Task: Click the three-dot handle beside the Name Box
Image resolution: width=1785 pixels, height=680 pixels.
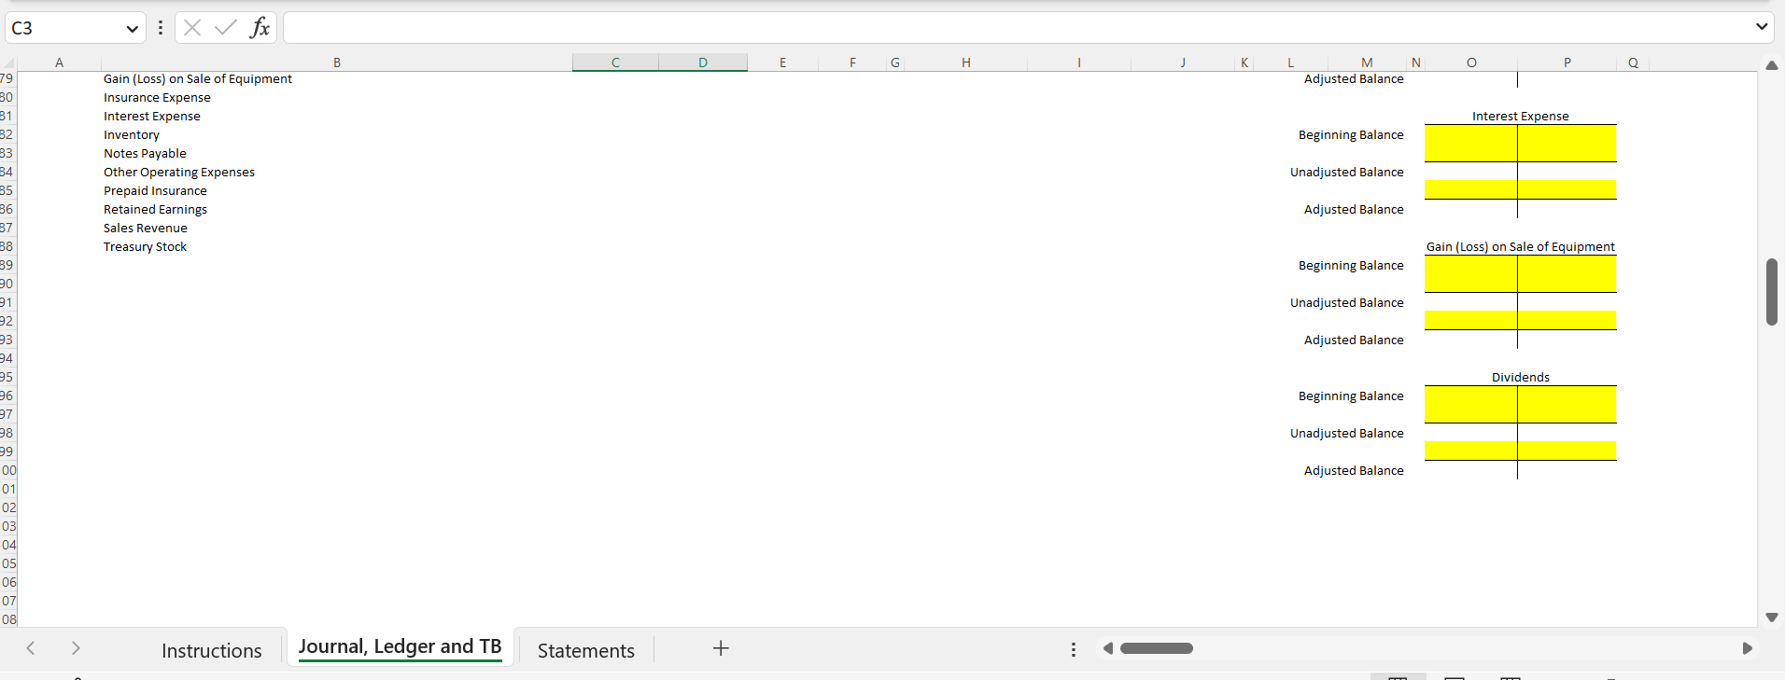Action: tap(161, 28)
